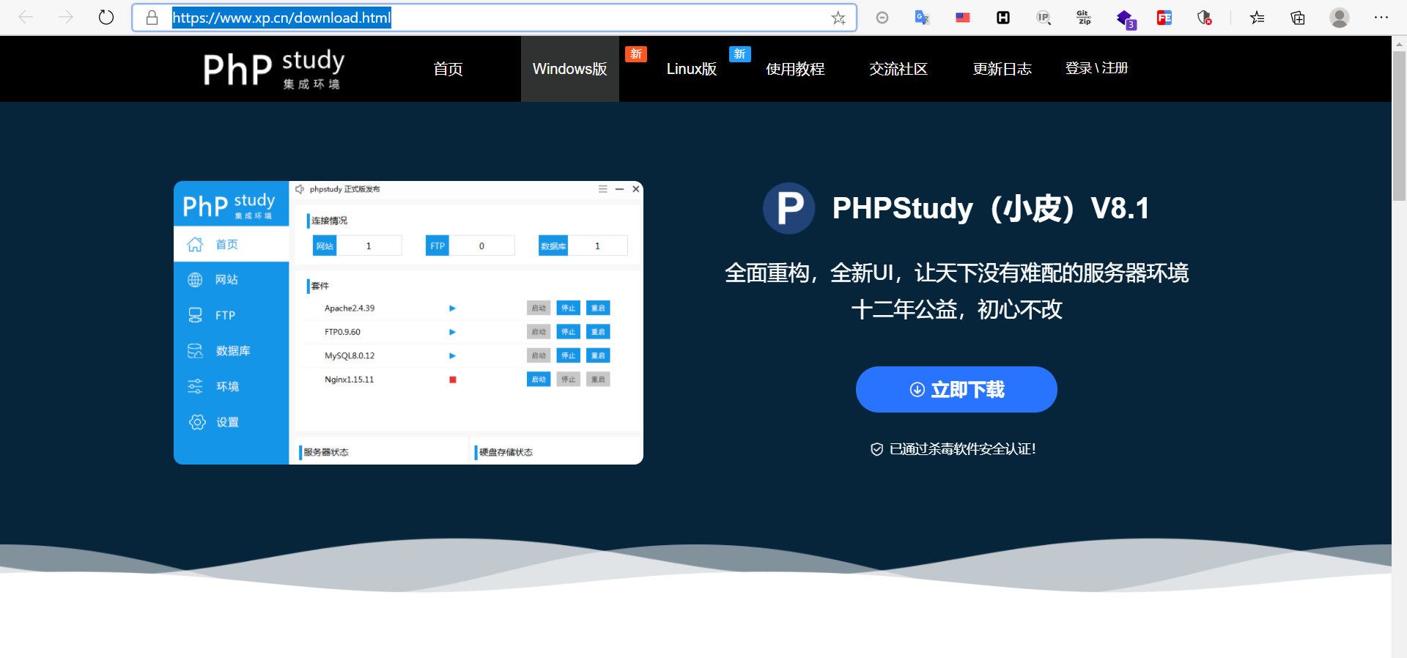The image size is (1407, 658).
Task: Click the page vertical scrollbar thumb
Action: tap(1399, 125)
